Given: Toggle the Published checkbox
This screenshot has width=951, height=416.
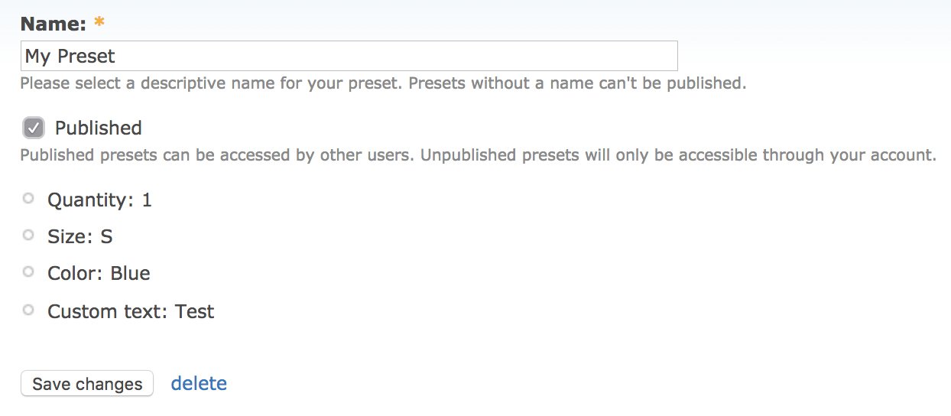Looking at the screenshot, I should (x=34, y=127).
